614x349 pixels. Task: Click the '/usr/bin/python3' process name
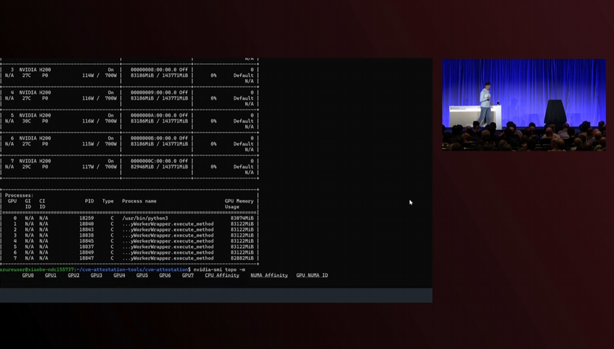coord(145,218)
